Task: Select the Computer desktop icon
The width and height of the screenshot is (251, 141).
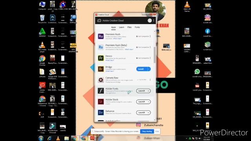Action: pos(42,5)
